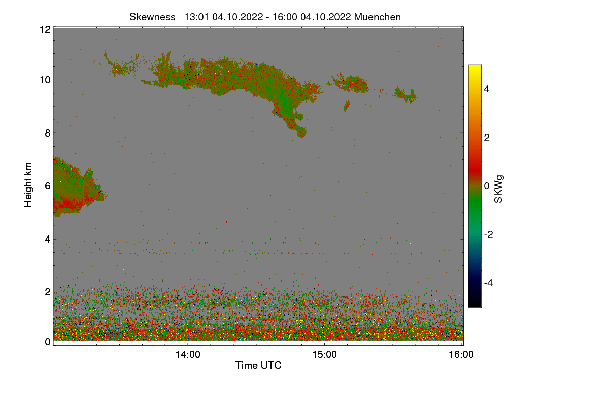Click the 0 height axis tick label

click(48, 342)
